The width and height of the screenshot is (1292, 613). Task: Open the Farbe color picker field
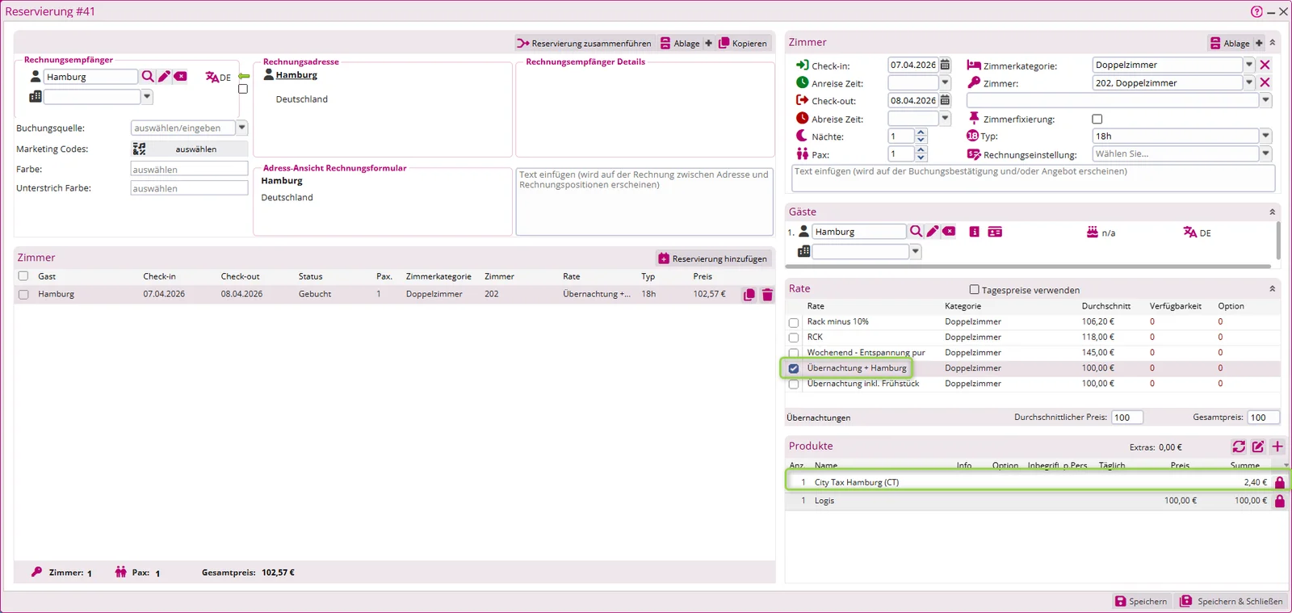189,169
